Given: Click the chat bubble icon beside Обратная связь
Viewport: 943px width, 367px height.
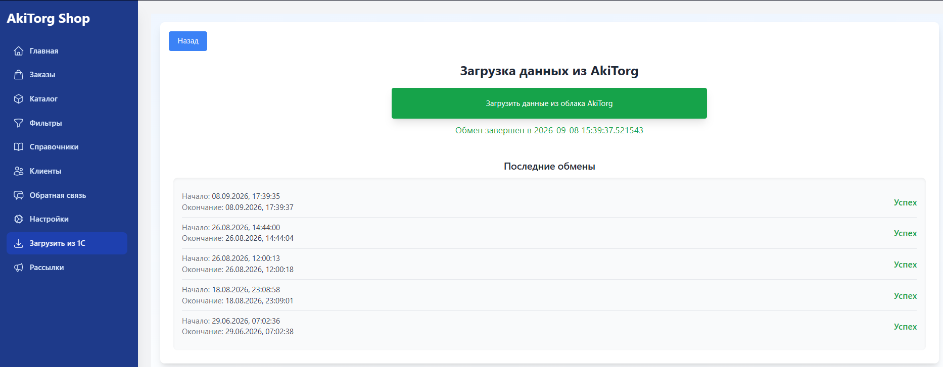Looking at the screenshot, I should (x=19, y=195).
